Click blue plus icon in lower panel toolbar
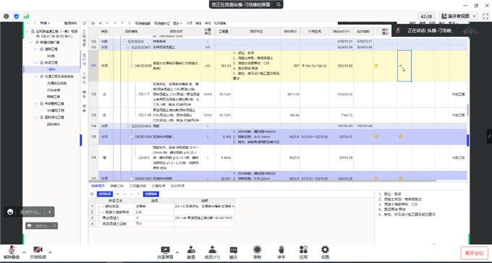 coord(118,194)
